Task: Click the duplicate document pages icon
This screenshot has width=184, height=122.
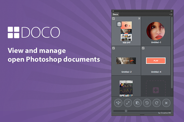Action: click(x=137, y=103)
